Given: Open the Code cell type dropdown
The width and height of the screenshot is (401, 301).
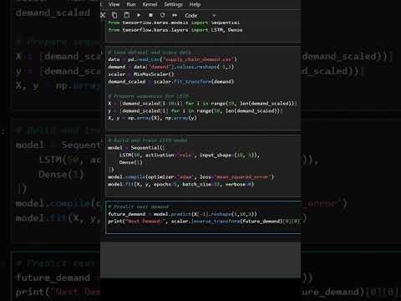Looking at the screenshot, I should tap(200, 15).
